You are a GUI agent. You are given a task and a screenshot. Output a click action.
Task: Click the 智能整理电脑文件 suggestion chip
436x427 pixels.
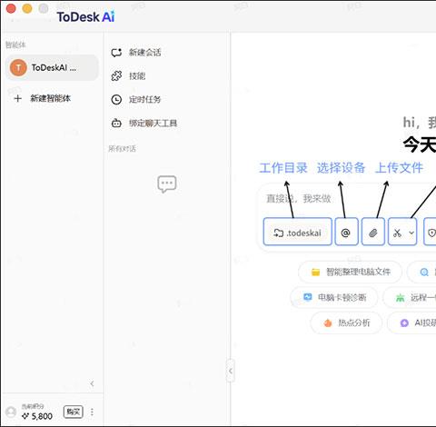pyautogui.click(x=351, y=272)
